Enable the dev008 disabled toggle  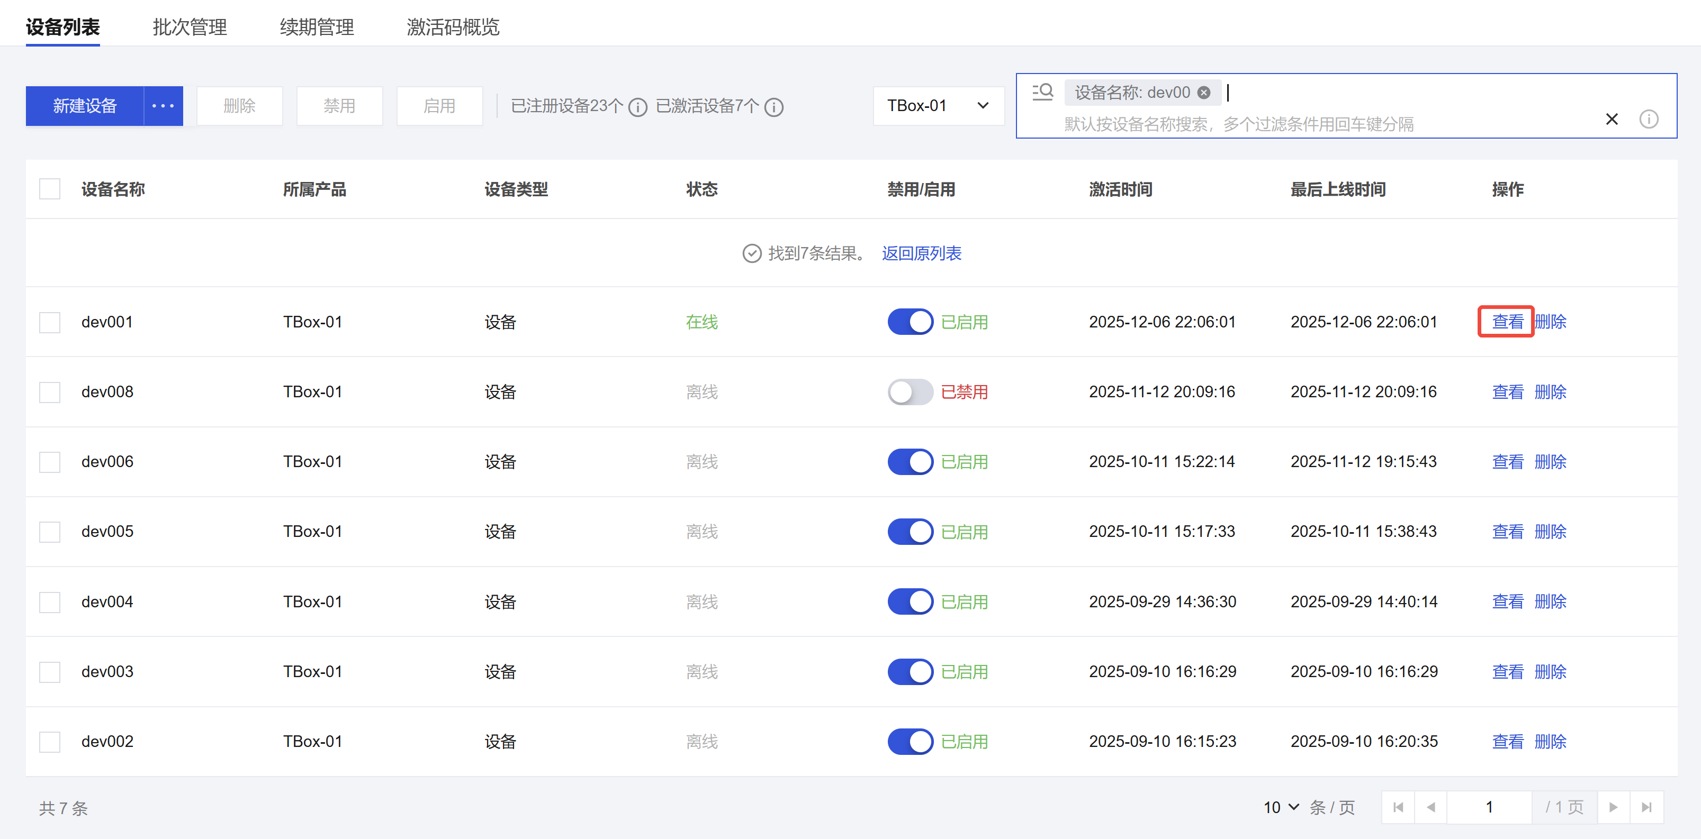[910, 392]
